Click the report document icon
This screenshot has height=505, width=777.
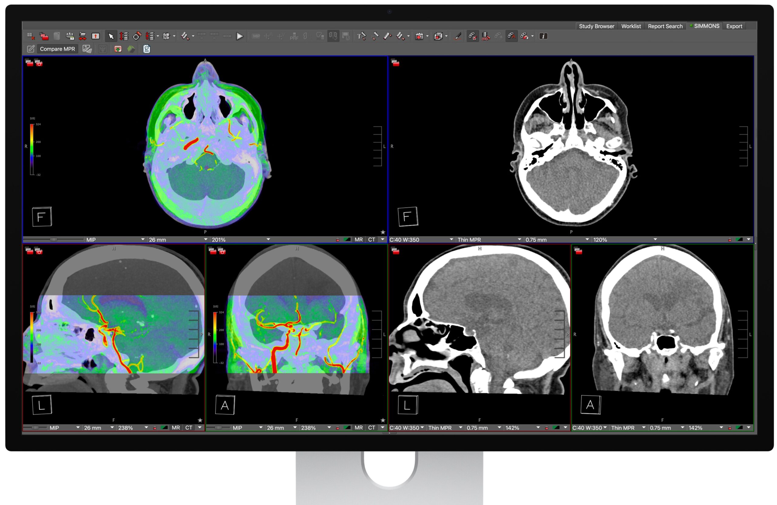tap(147, 49)
